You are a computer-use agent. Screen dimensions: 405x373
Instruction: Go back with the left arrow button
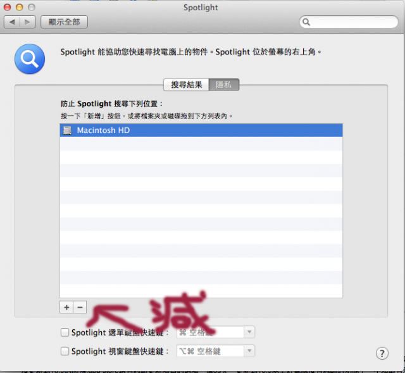[12, 22]
